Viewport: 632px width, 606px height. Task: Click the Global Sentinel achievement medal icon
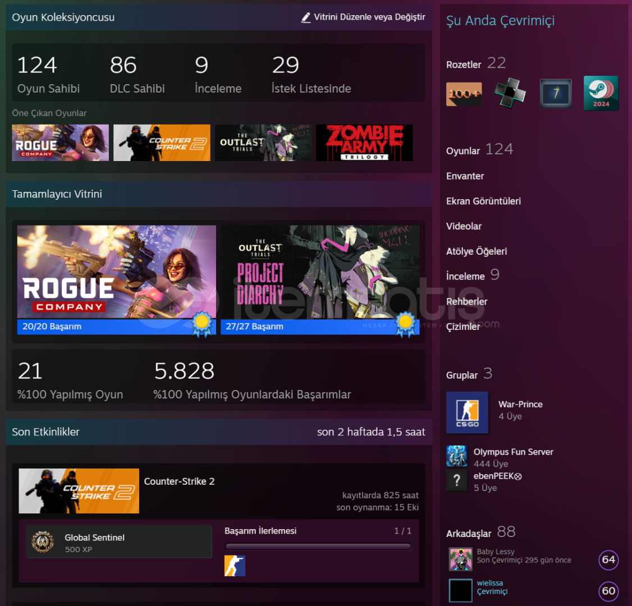[43, 541]
